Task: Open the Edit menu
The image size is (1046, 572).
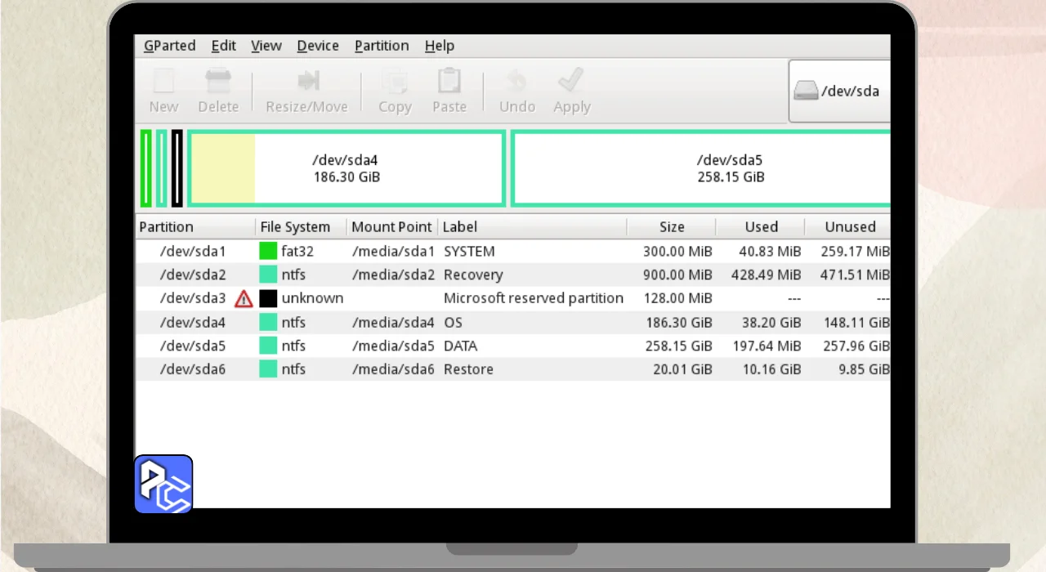Action: point(224,46)
